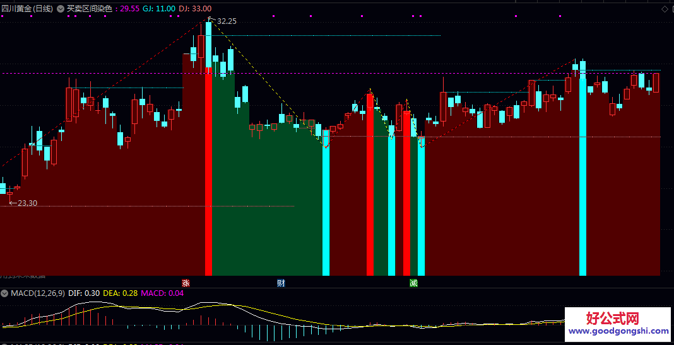Click the tall red signal bar under 32.25
This screenshot has height=345, width=674.
(208, 171)
